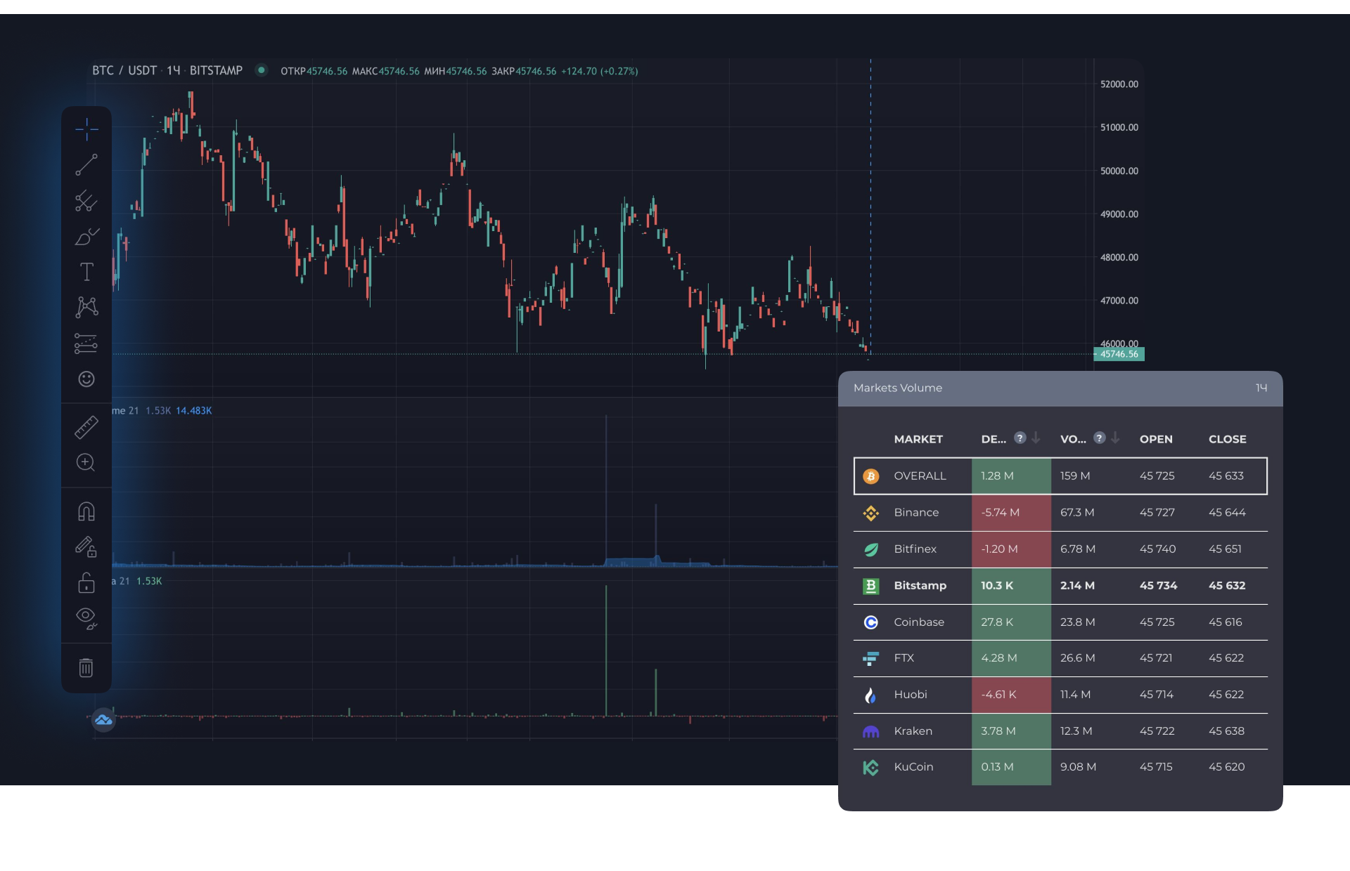This screenshot has width=1350, height=871.
Task: Select the text annotation tool
Action: 86,272
